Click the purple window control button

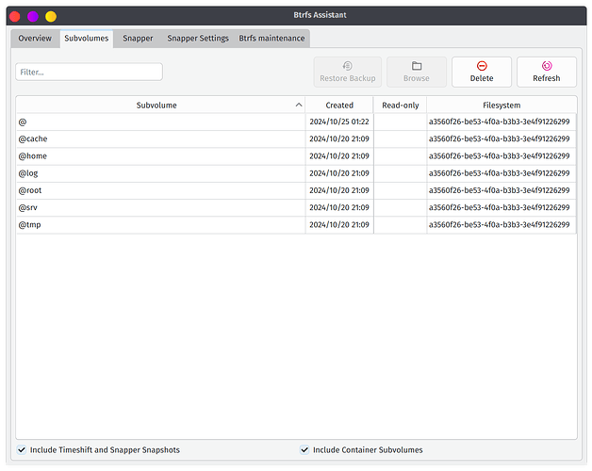click(x=33, y=16)
